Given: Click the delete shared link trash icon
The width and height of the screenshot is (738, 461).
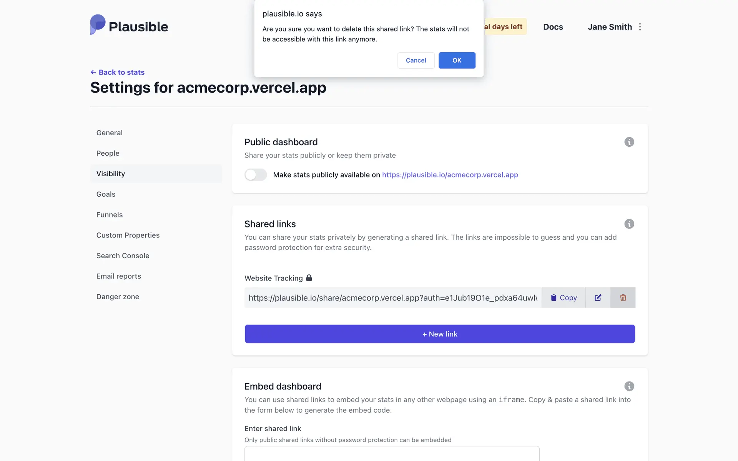Looking at the screenshot, I should coord(623,298).
